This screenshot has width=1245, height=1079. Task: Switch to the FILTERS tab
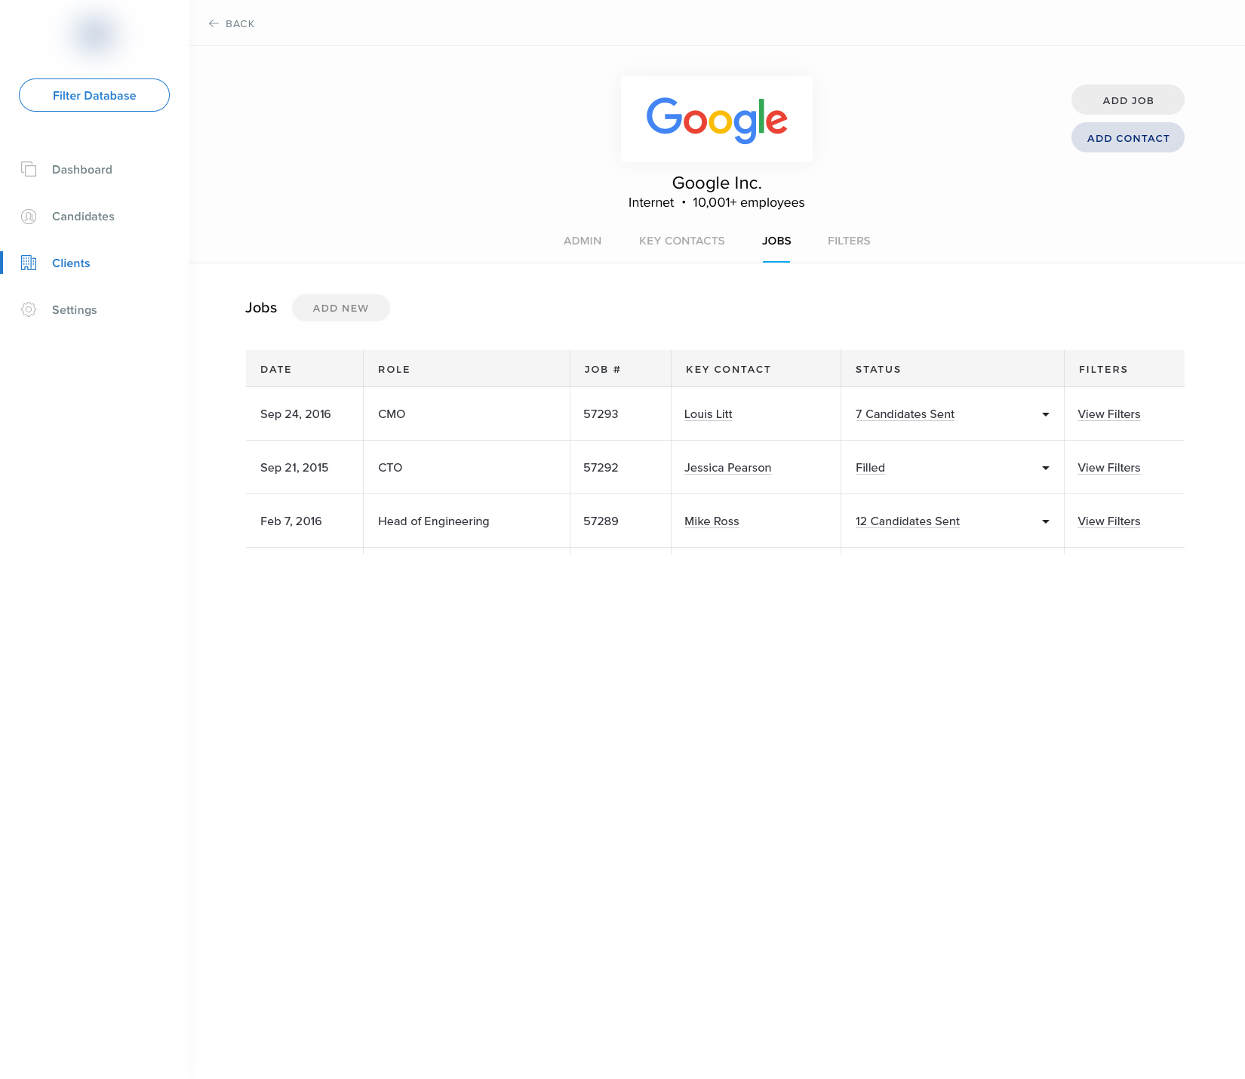pyautogui.click(x=849, y=241)
